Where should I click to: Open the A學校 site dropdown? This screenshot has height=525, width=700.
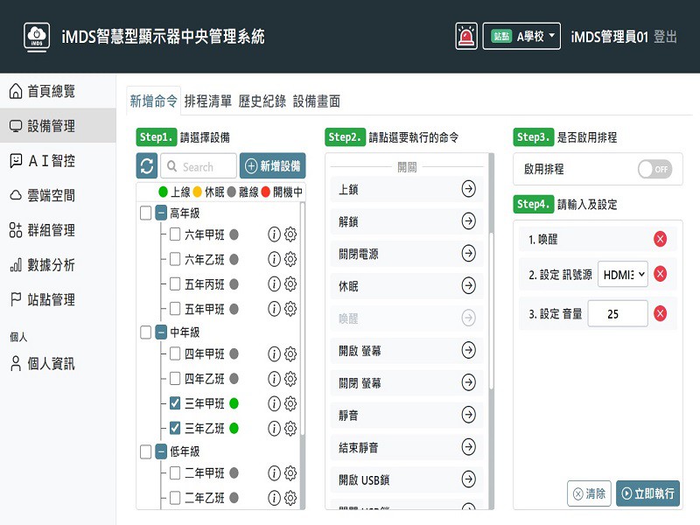[x=521, y=36]
